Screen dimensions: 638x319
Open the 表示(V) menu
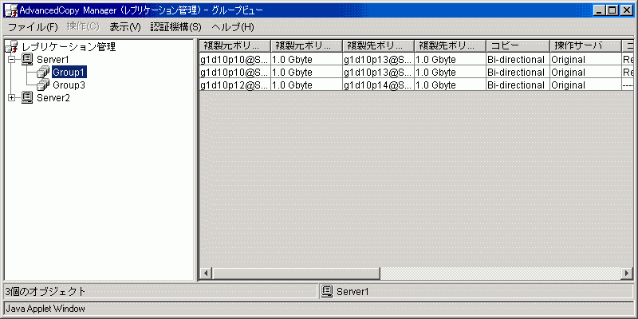[125, 27]
